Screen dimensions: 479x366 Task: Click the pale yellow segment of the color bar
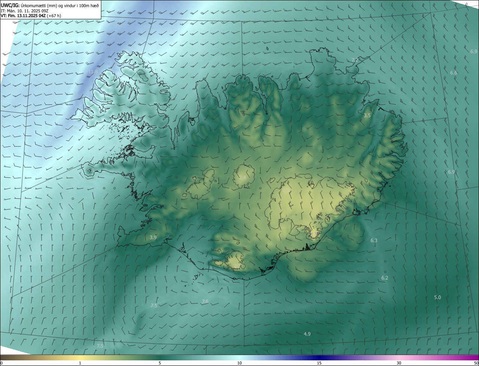point(80,357)
